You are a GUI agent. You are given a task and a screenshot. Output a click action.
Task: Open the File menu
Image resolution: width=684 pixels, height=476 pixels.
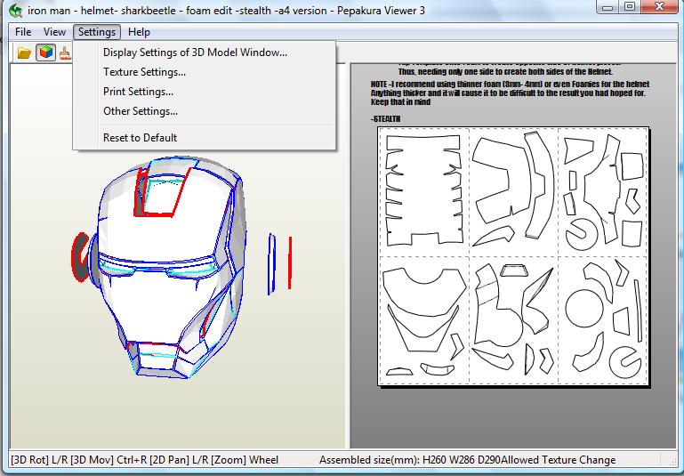coord(23,32)
